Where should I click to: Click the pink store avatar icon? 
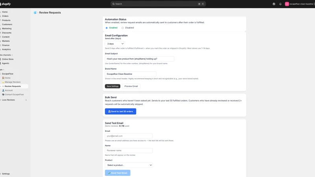287,4
